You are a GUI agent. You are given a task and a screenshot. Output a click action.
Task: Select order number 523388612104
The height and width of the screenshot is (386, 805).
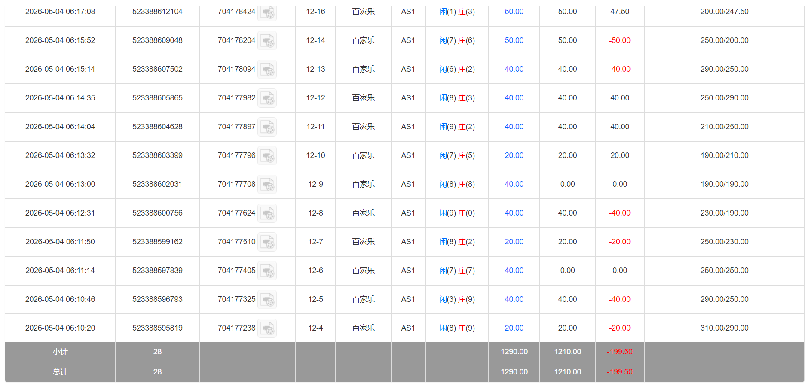[x=157, y=12]
